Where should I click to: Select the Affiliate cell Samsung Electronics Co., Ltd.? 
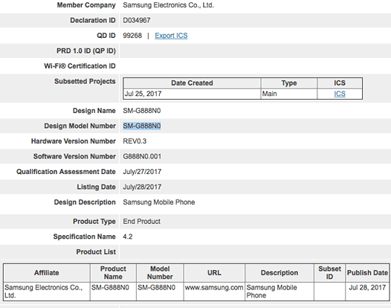[x=47, y=292]
